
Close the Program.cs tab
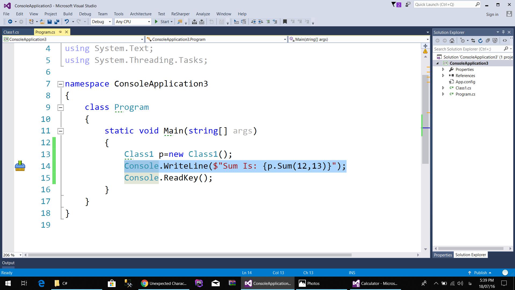pos(67,32)
